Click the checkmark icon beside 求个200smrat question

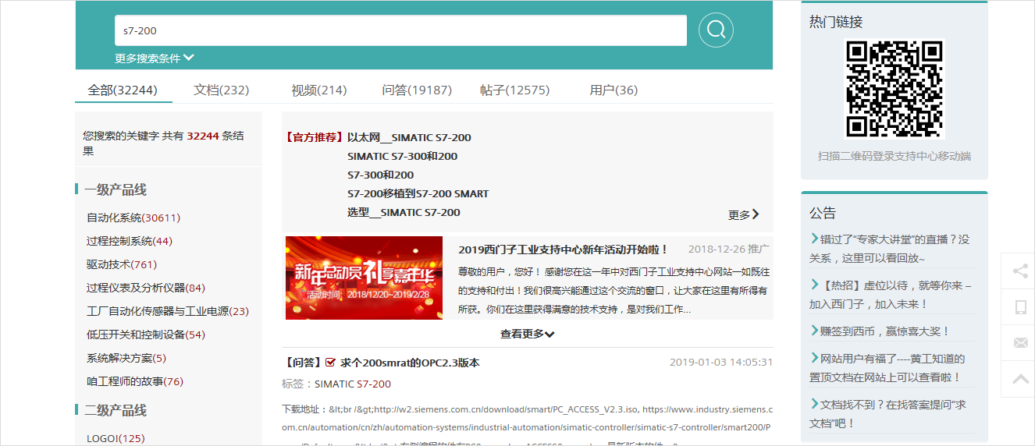[x=330, y=363]
